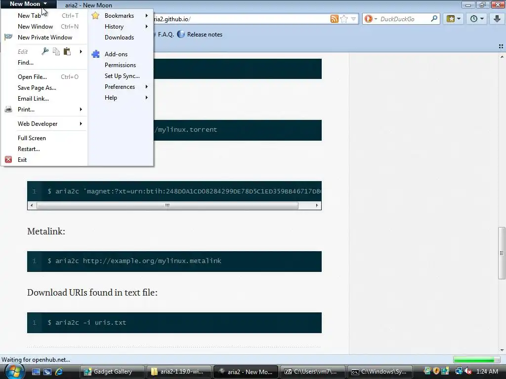Click the page vertical scrollbar thumb
The width and height of the screenshot is (506, 379).
coord(502,253)
